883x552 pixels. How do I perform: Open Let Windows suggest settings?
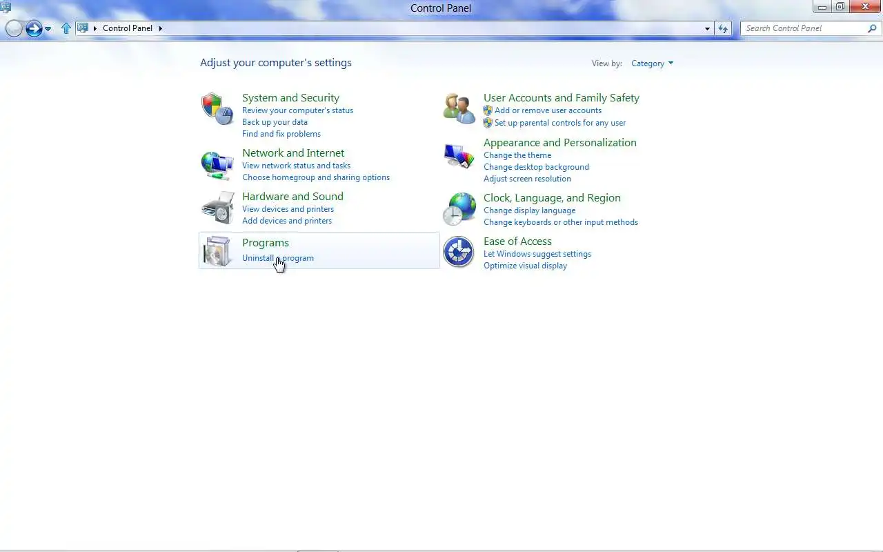coord(537,254)
